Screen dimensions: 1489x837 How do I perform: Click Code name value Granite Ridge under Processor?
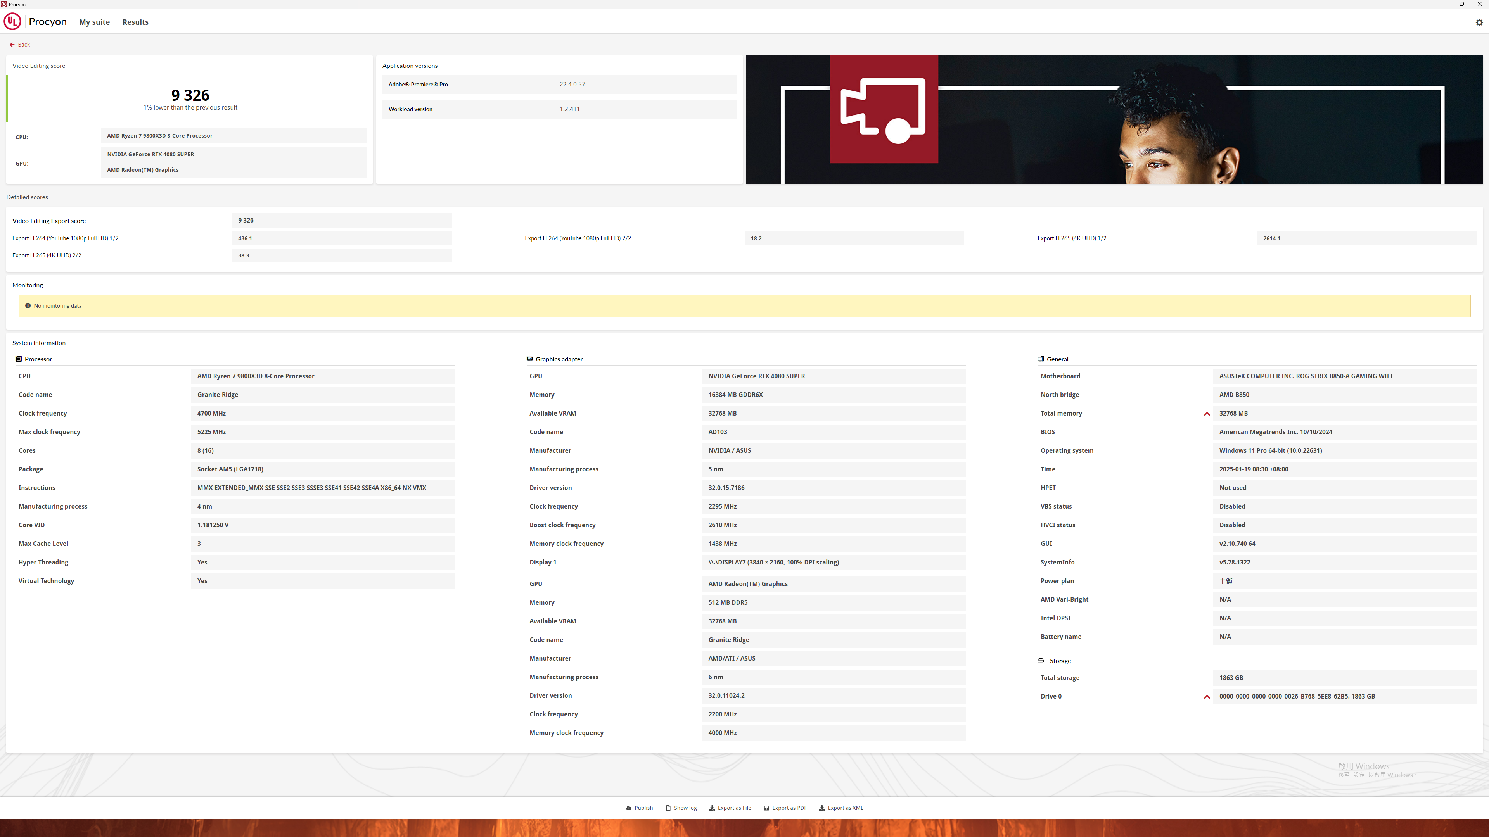point(323,395)
